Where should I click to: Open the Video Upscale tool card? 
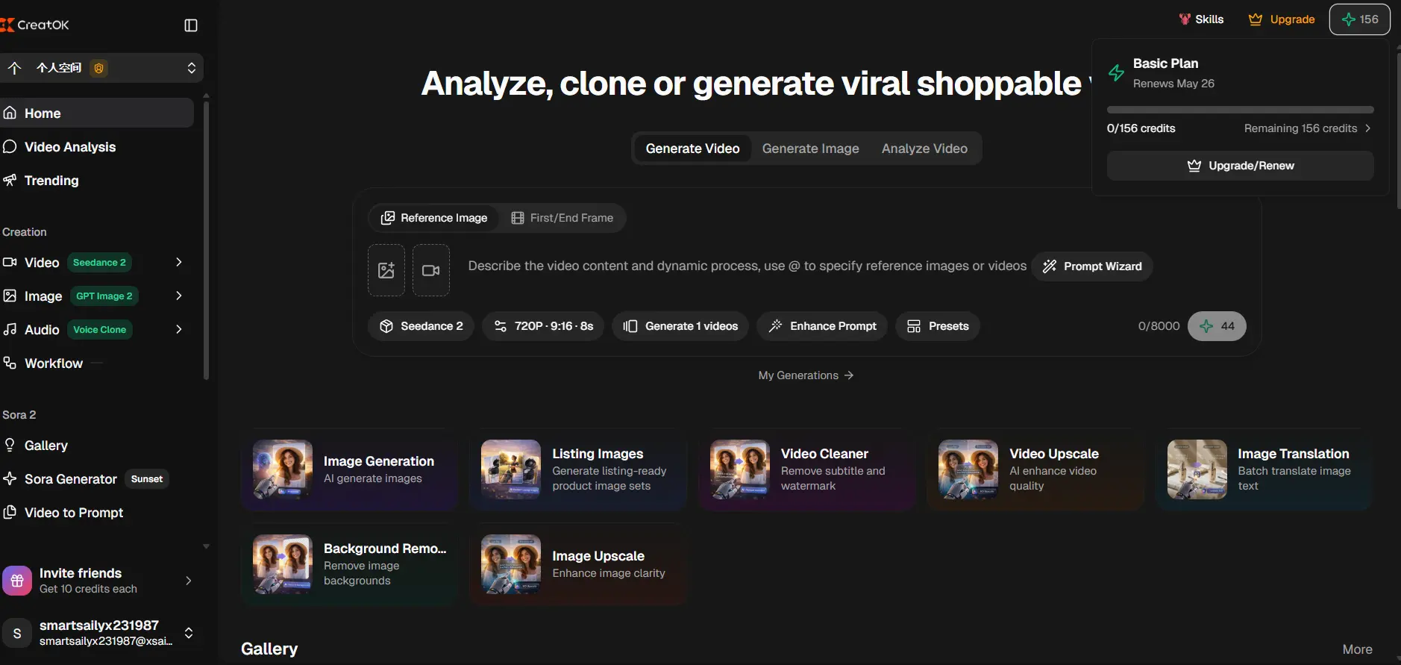[1035, 469]
